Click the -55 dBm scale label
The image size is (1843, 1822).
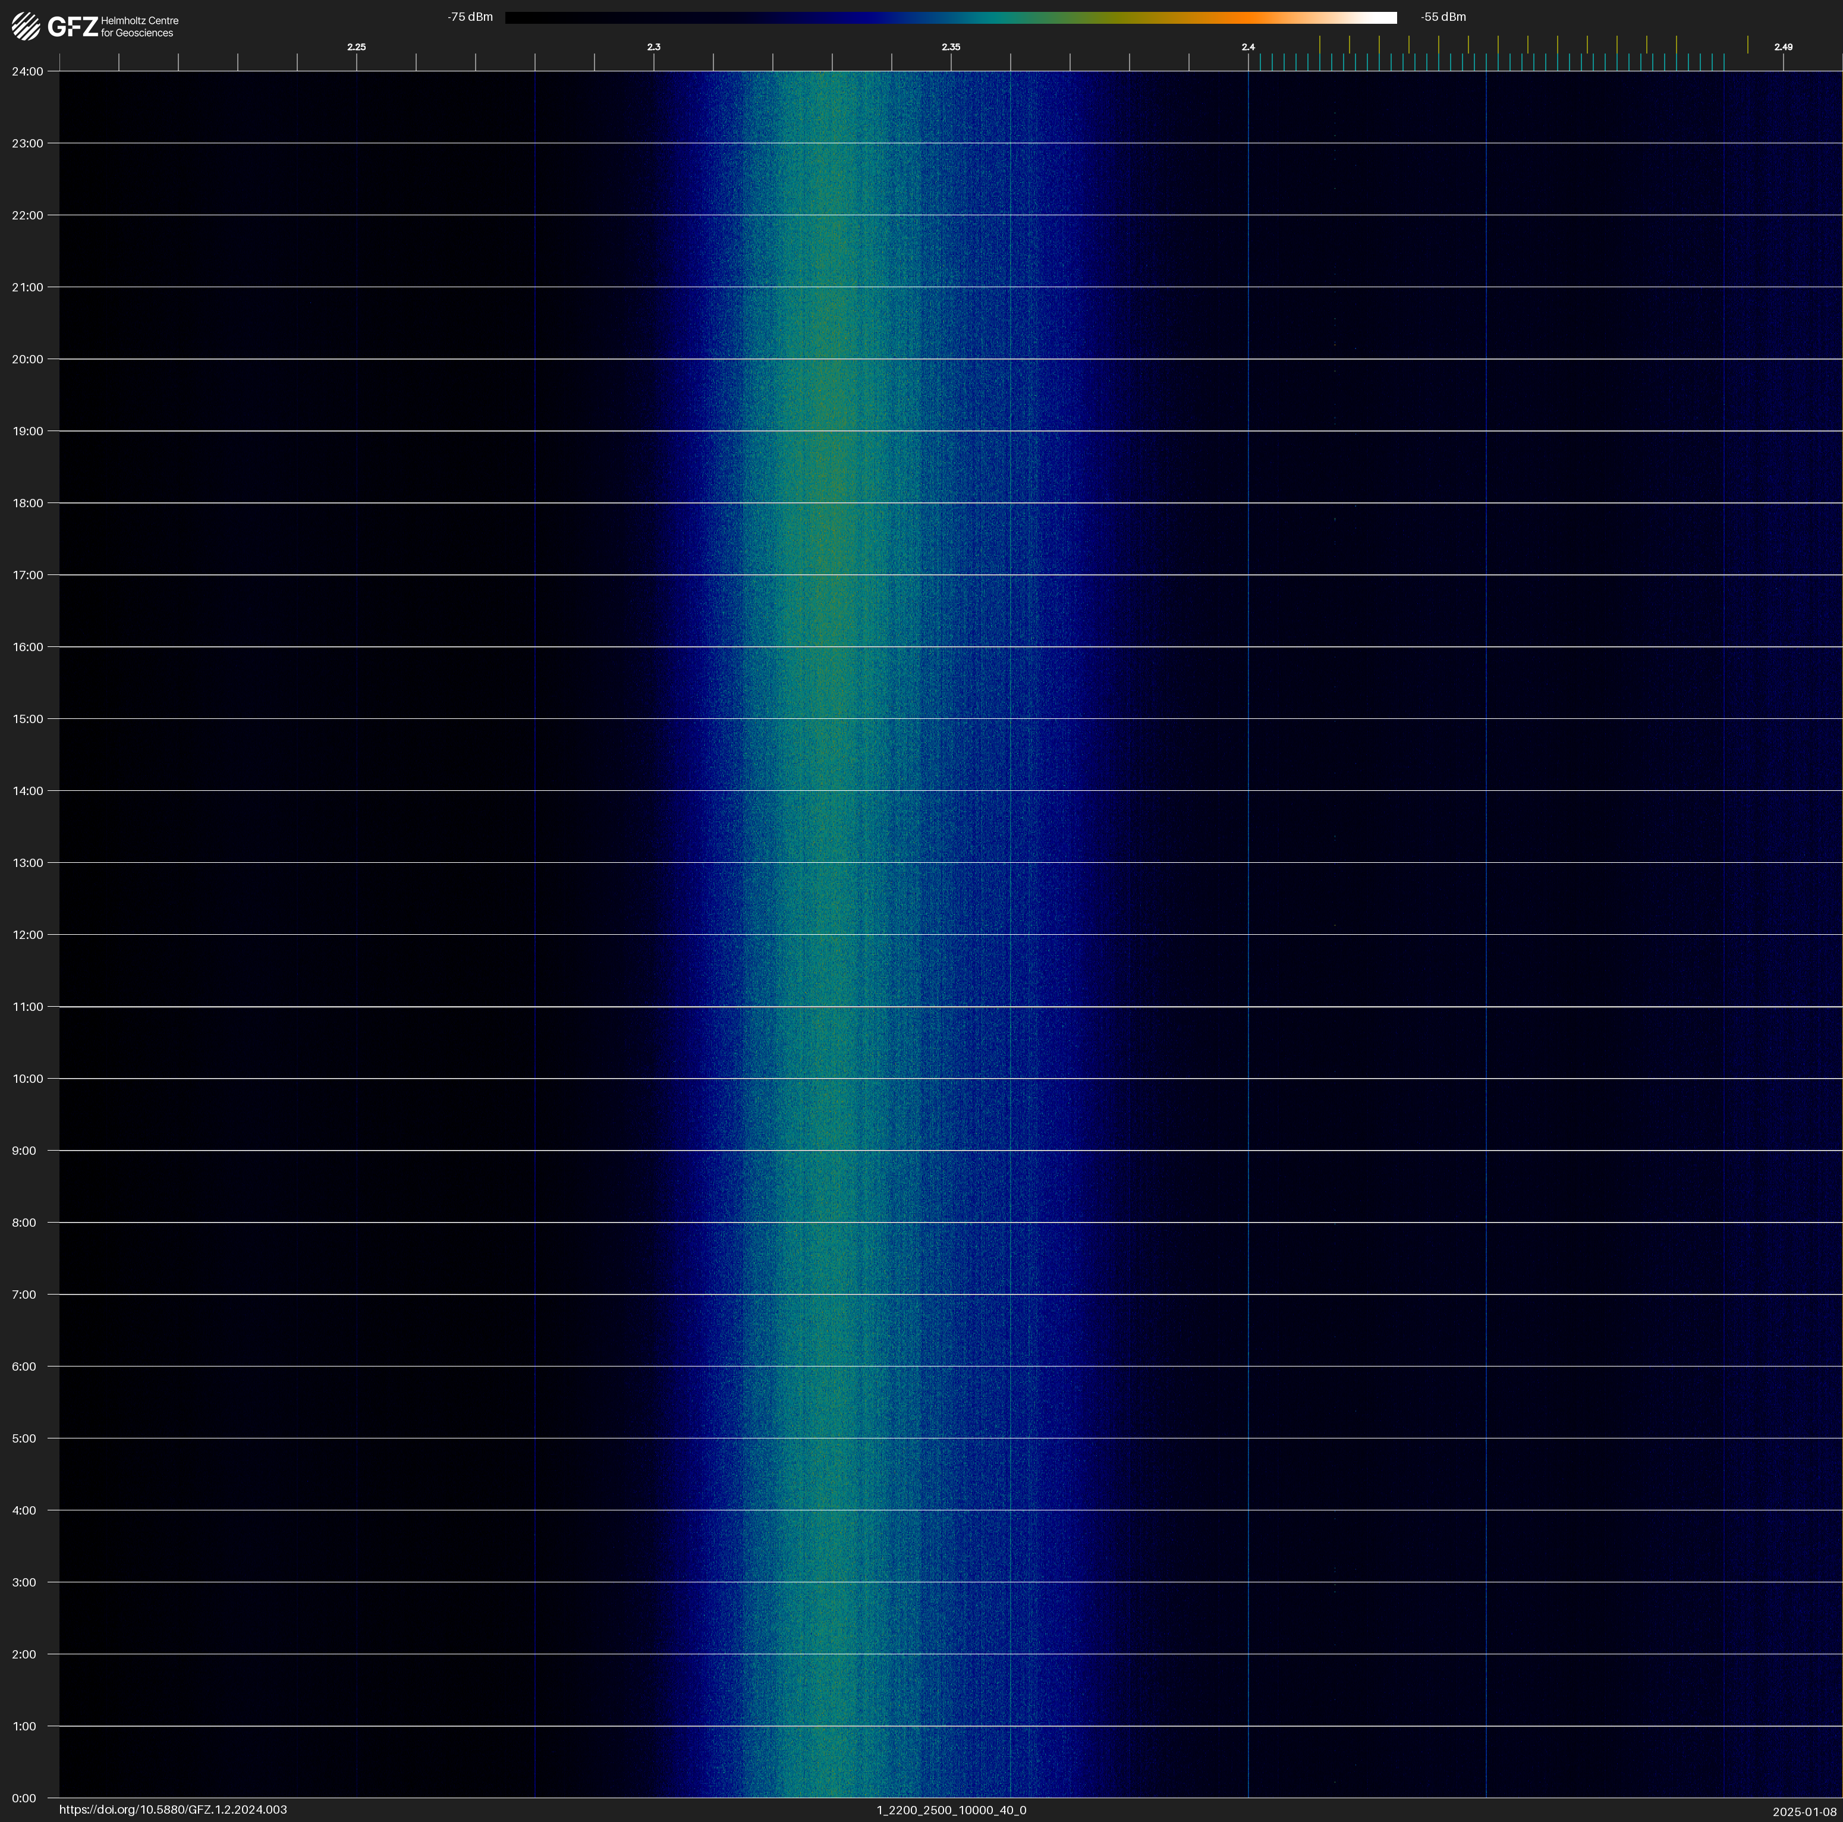click(x=1443, y=17)
